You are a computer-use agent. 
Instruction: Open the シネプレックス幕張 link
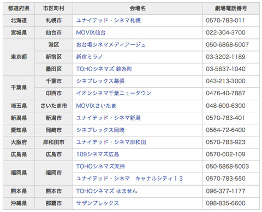(x=100, y=81)
